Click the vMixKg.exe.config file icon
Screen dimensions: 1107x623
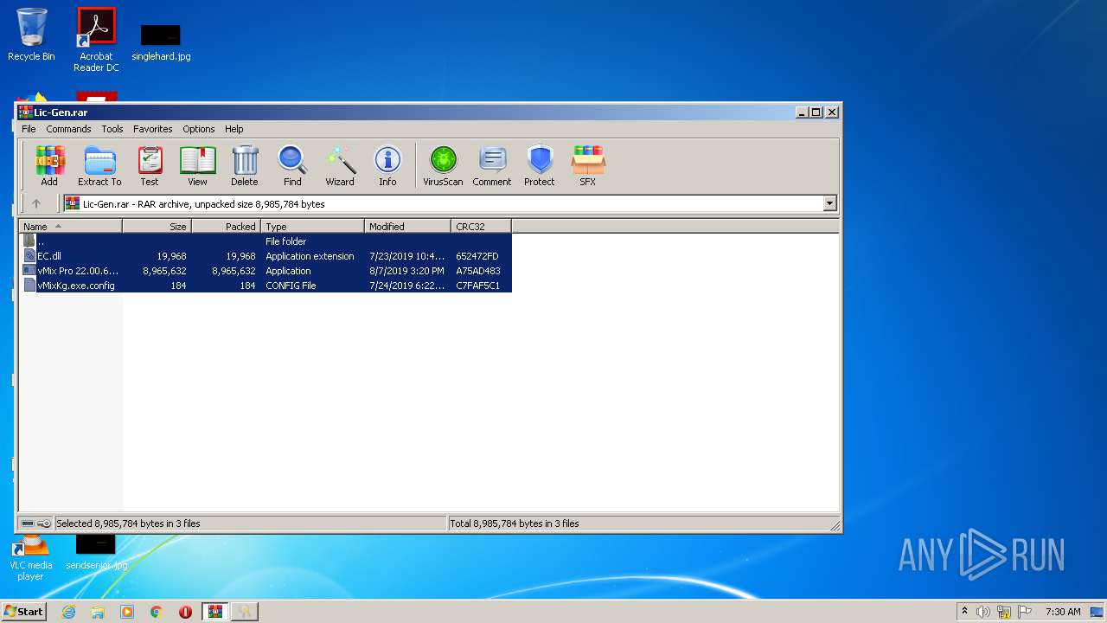pos(29,286)
